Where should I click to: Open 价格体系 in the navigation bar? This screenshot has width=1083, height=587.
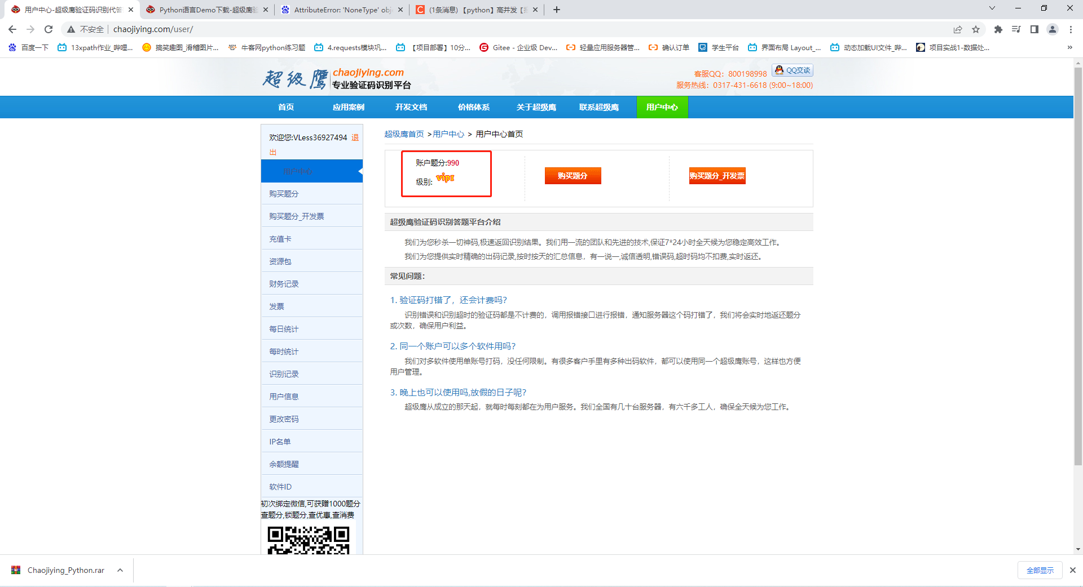(x=474, y=107)
